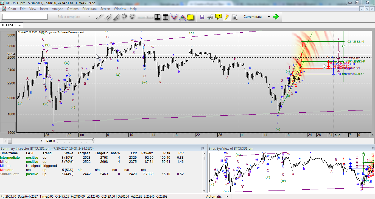375x199 pixels.
Task: Select the segmented ruler measure tool
Action: 149,17
